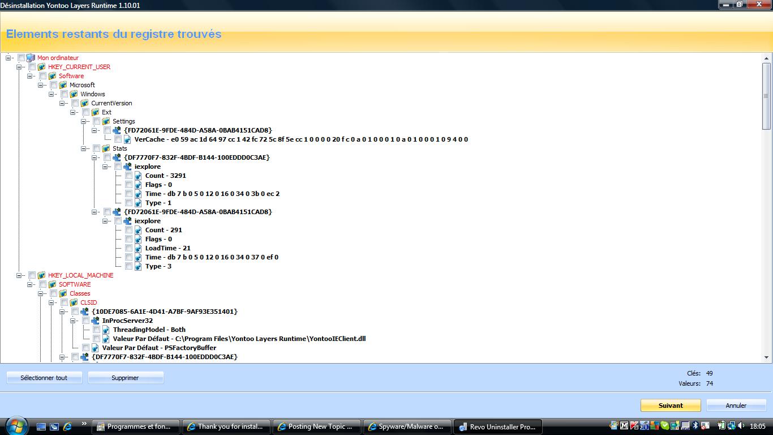
Task: Collapse the Stats key node
Action: [x=84, y=148]
